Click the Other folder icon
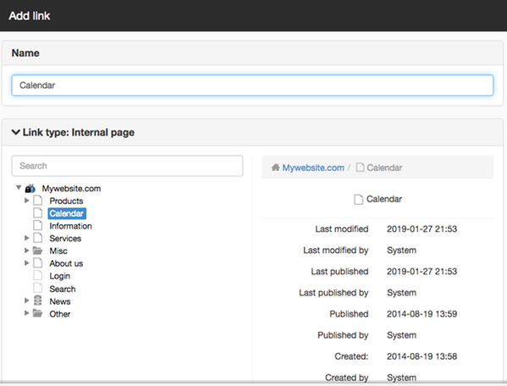Viewport: 507px width, 386px height. click(38, 313)
